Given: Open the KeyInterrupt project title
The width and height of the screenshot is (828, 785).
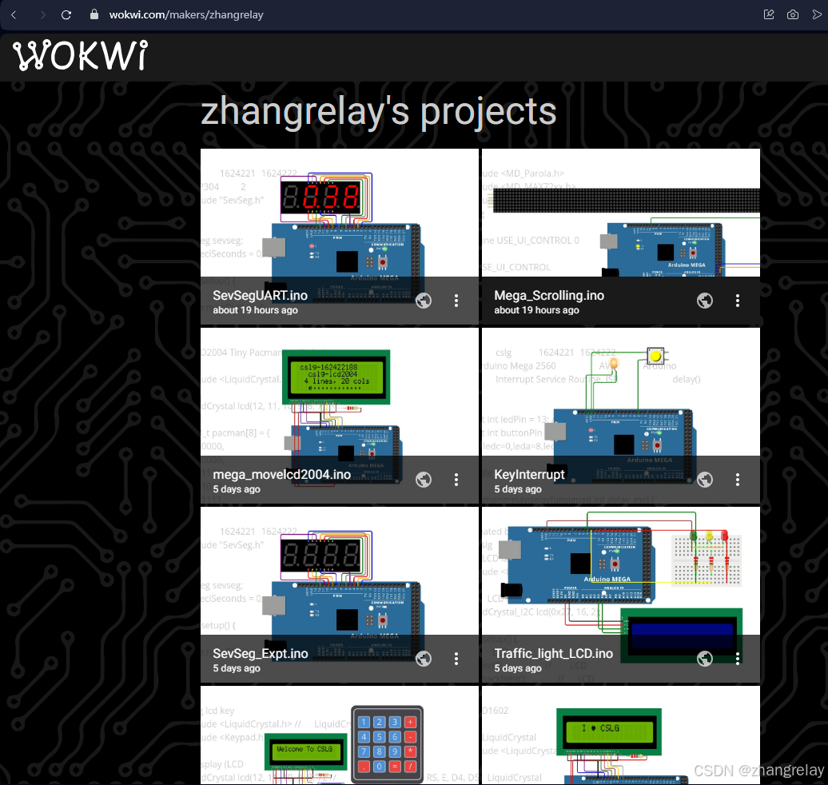Looking at the screenshot, I should (x=529, y=474).
